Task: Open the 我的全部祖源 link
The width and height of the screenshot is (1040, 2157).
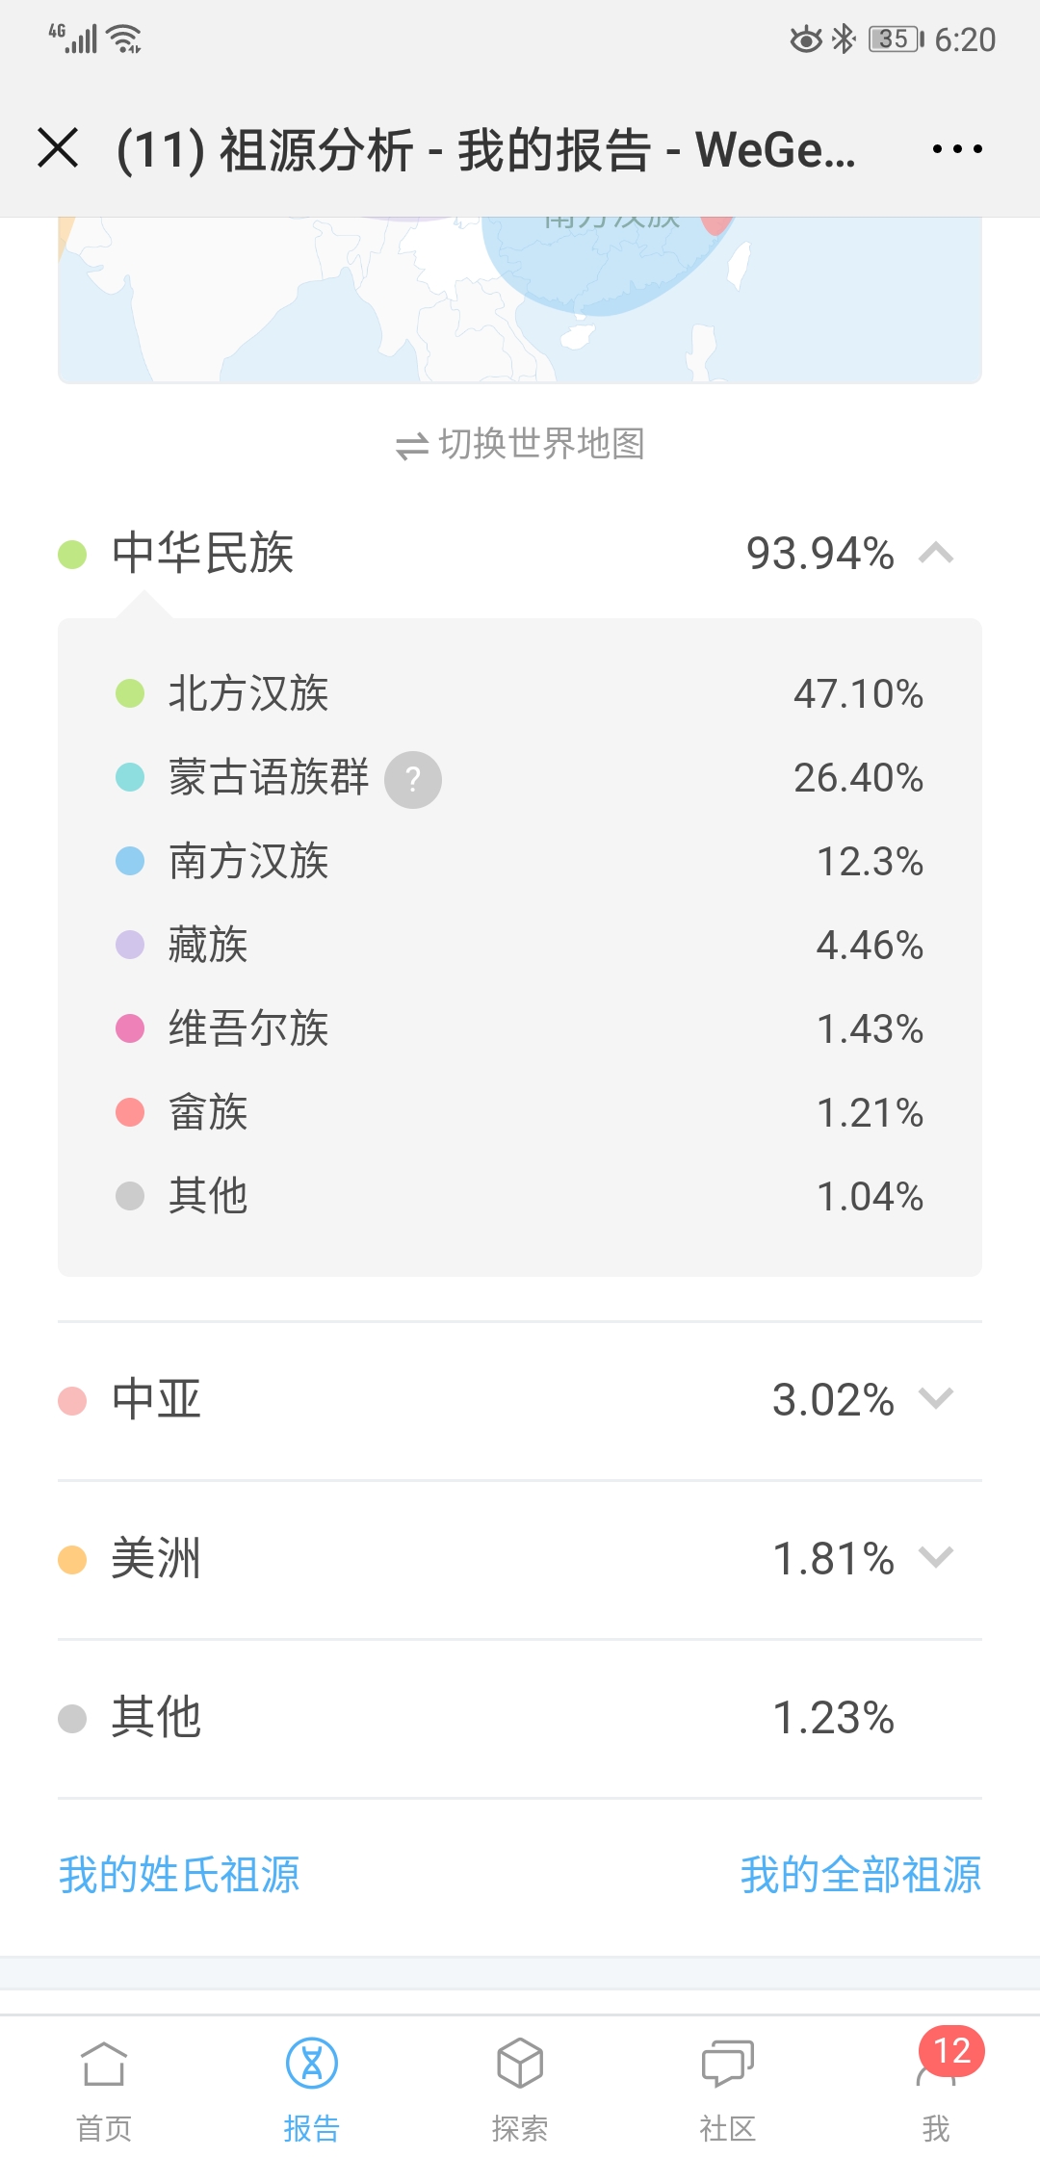Action: pos(860,1875)
